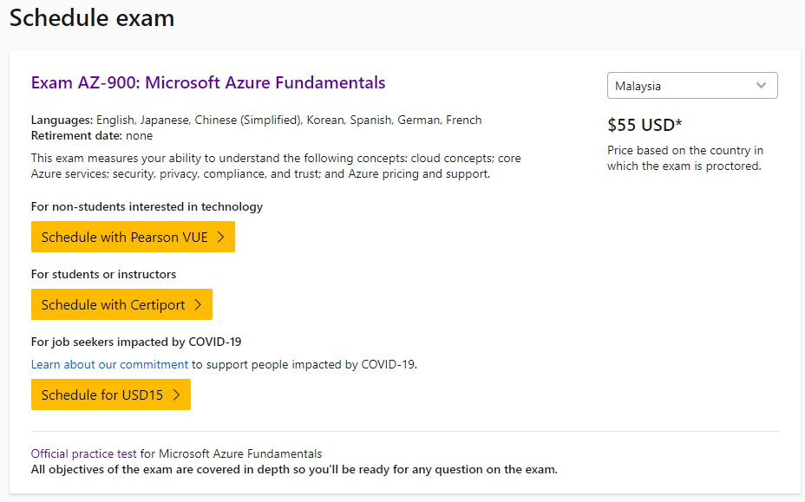Choose Schedule for USD15
Screen dimensions: 805x502
(x=111, y=394)
